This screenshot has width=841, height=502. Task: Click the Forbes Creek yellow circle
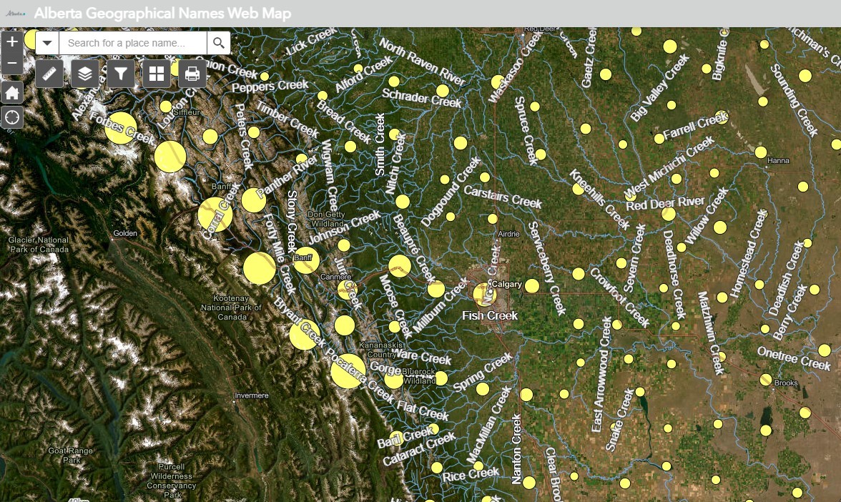click(x=120, y=128)
